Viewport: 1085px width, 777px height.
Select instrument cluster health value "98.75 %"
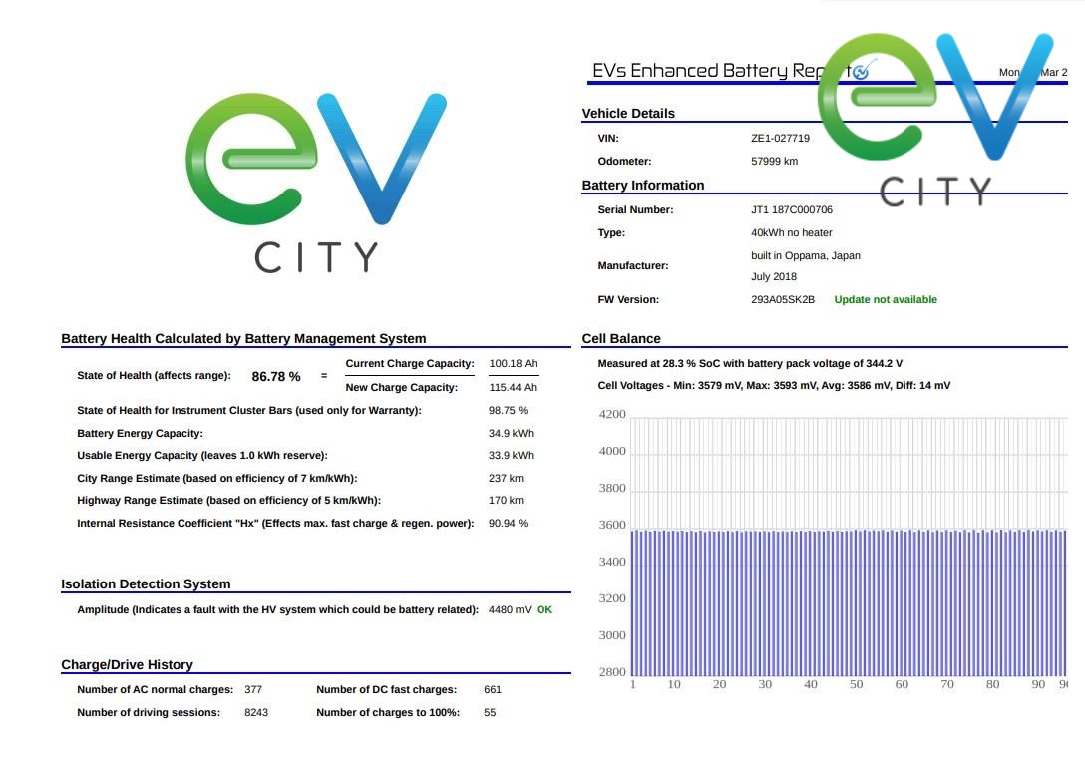[x=508, y=411]
